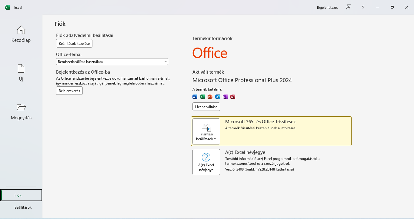Image resolution: width=414 pixels, height=219 pixels.
Task: Click the Word icon in product contents
Action: point(195,97)
